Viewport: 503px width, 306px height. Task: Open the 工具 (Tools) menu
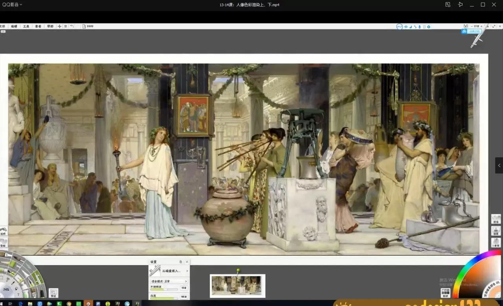[x=26, y=26]
